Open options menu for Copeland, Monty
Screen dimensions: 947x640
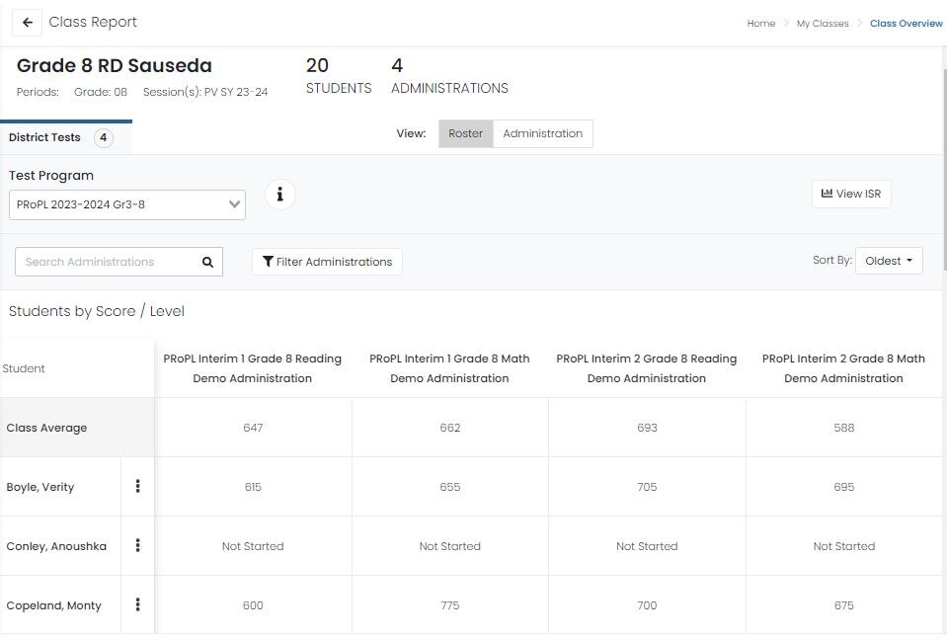coord(137,604)
